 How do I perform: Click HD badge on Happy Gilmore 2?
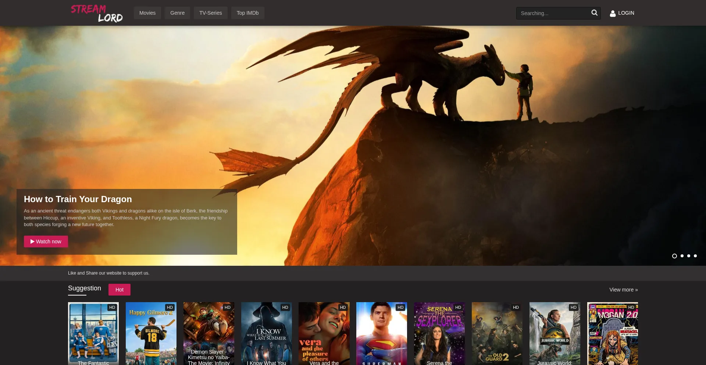pyautogui.click(x=170, y=307)
